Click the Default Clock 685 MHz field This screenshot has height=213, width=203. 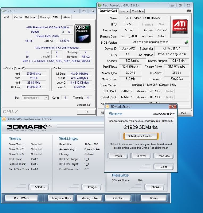click(x=126, y=97)
